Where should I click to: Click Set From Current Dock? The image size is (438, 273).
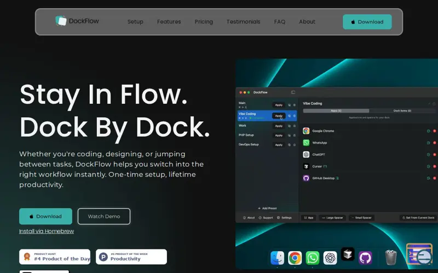pos(418,218)
